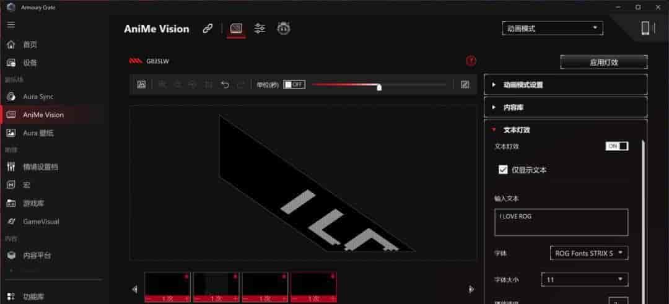Click the right panel vertical scrollbar

(643, 222)
